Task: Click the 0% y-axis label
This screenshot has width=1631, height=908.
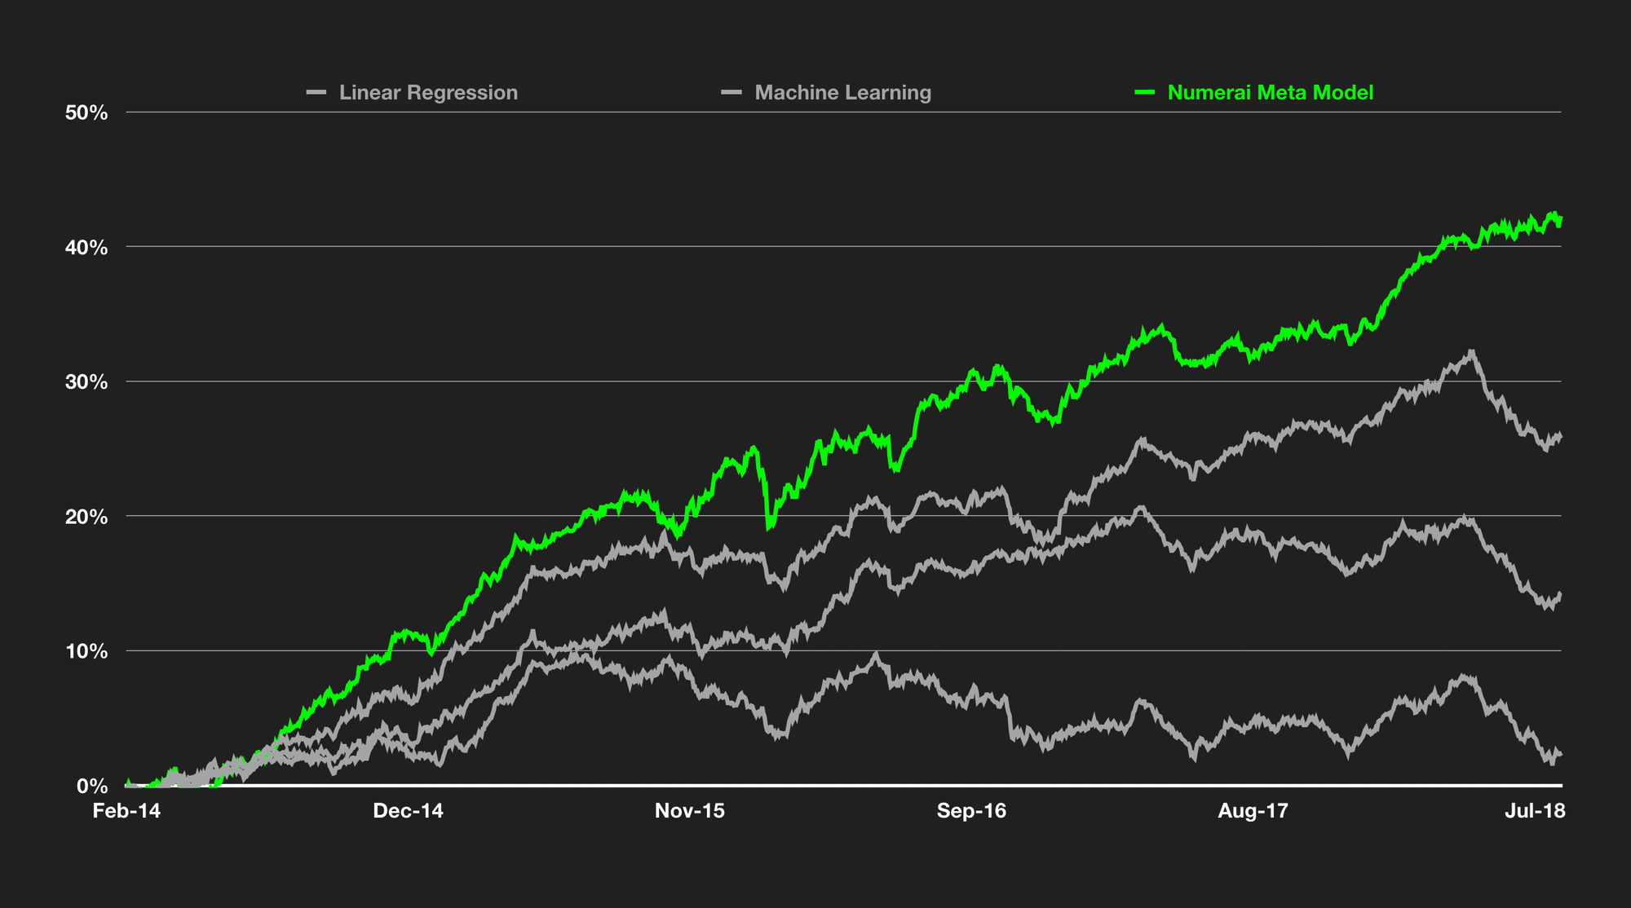Action: pyautogui.click(x=92, y=787)
